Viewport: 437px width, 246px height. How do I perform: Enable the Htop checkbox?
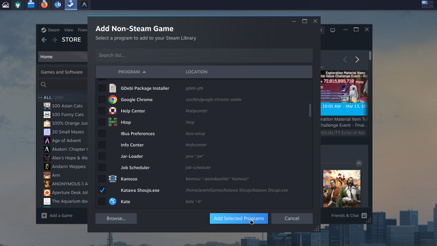[102, 122]
